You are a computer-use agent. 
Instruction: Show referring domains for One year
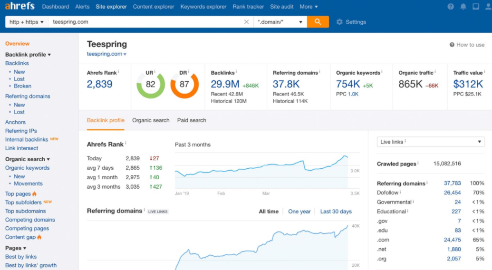coord(299,212)
